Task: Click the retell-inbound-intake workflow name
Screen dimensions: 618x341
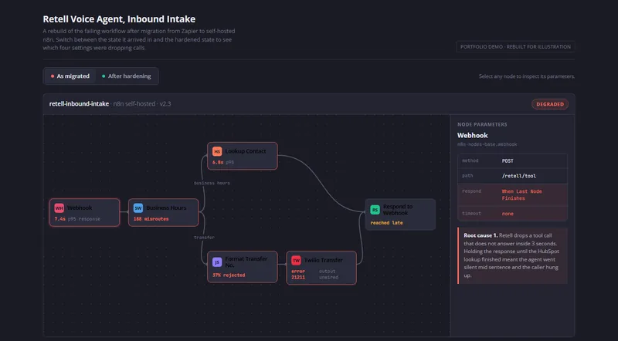Action: tap(79, 103)
